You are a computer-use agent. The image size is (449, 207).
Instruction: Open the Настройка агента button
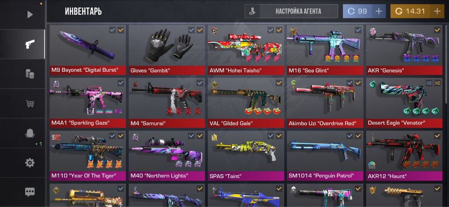click(x=291, y=12)
